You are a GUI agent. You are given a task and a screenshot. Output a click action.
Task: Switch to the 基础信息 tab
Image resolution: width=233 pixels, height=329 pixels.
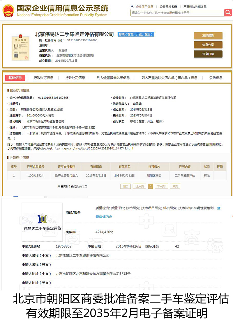15,78
